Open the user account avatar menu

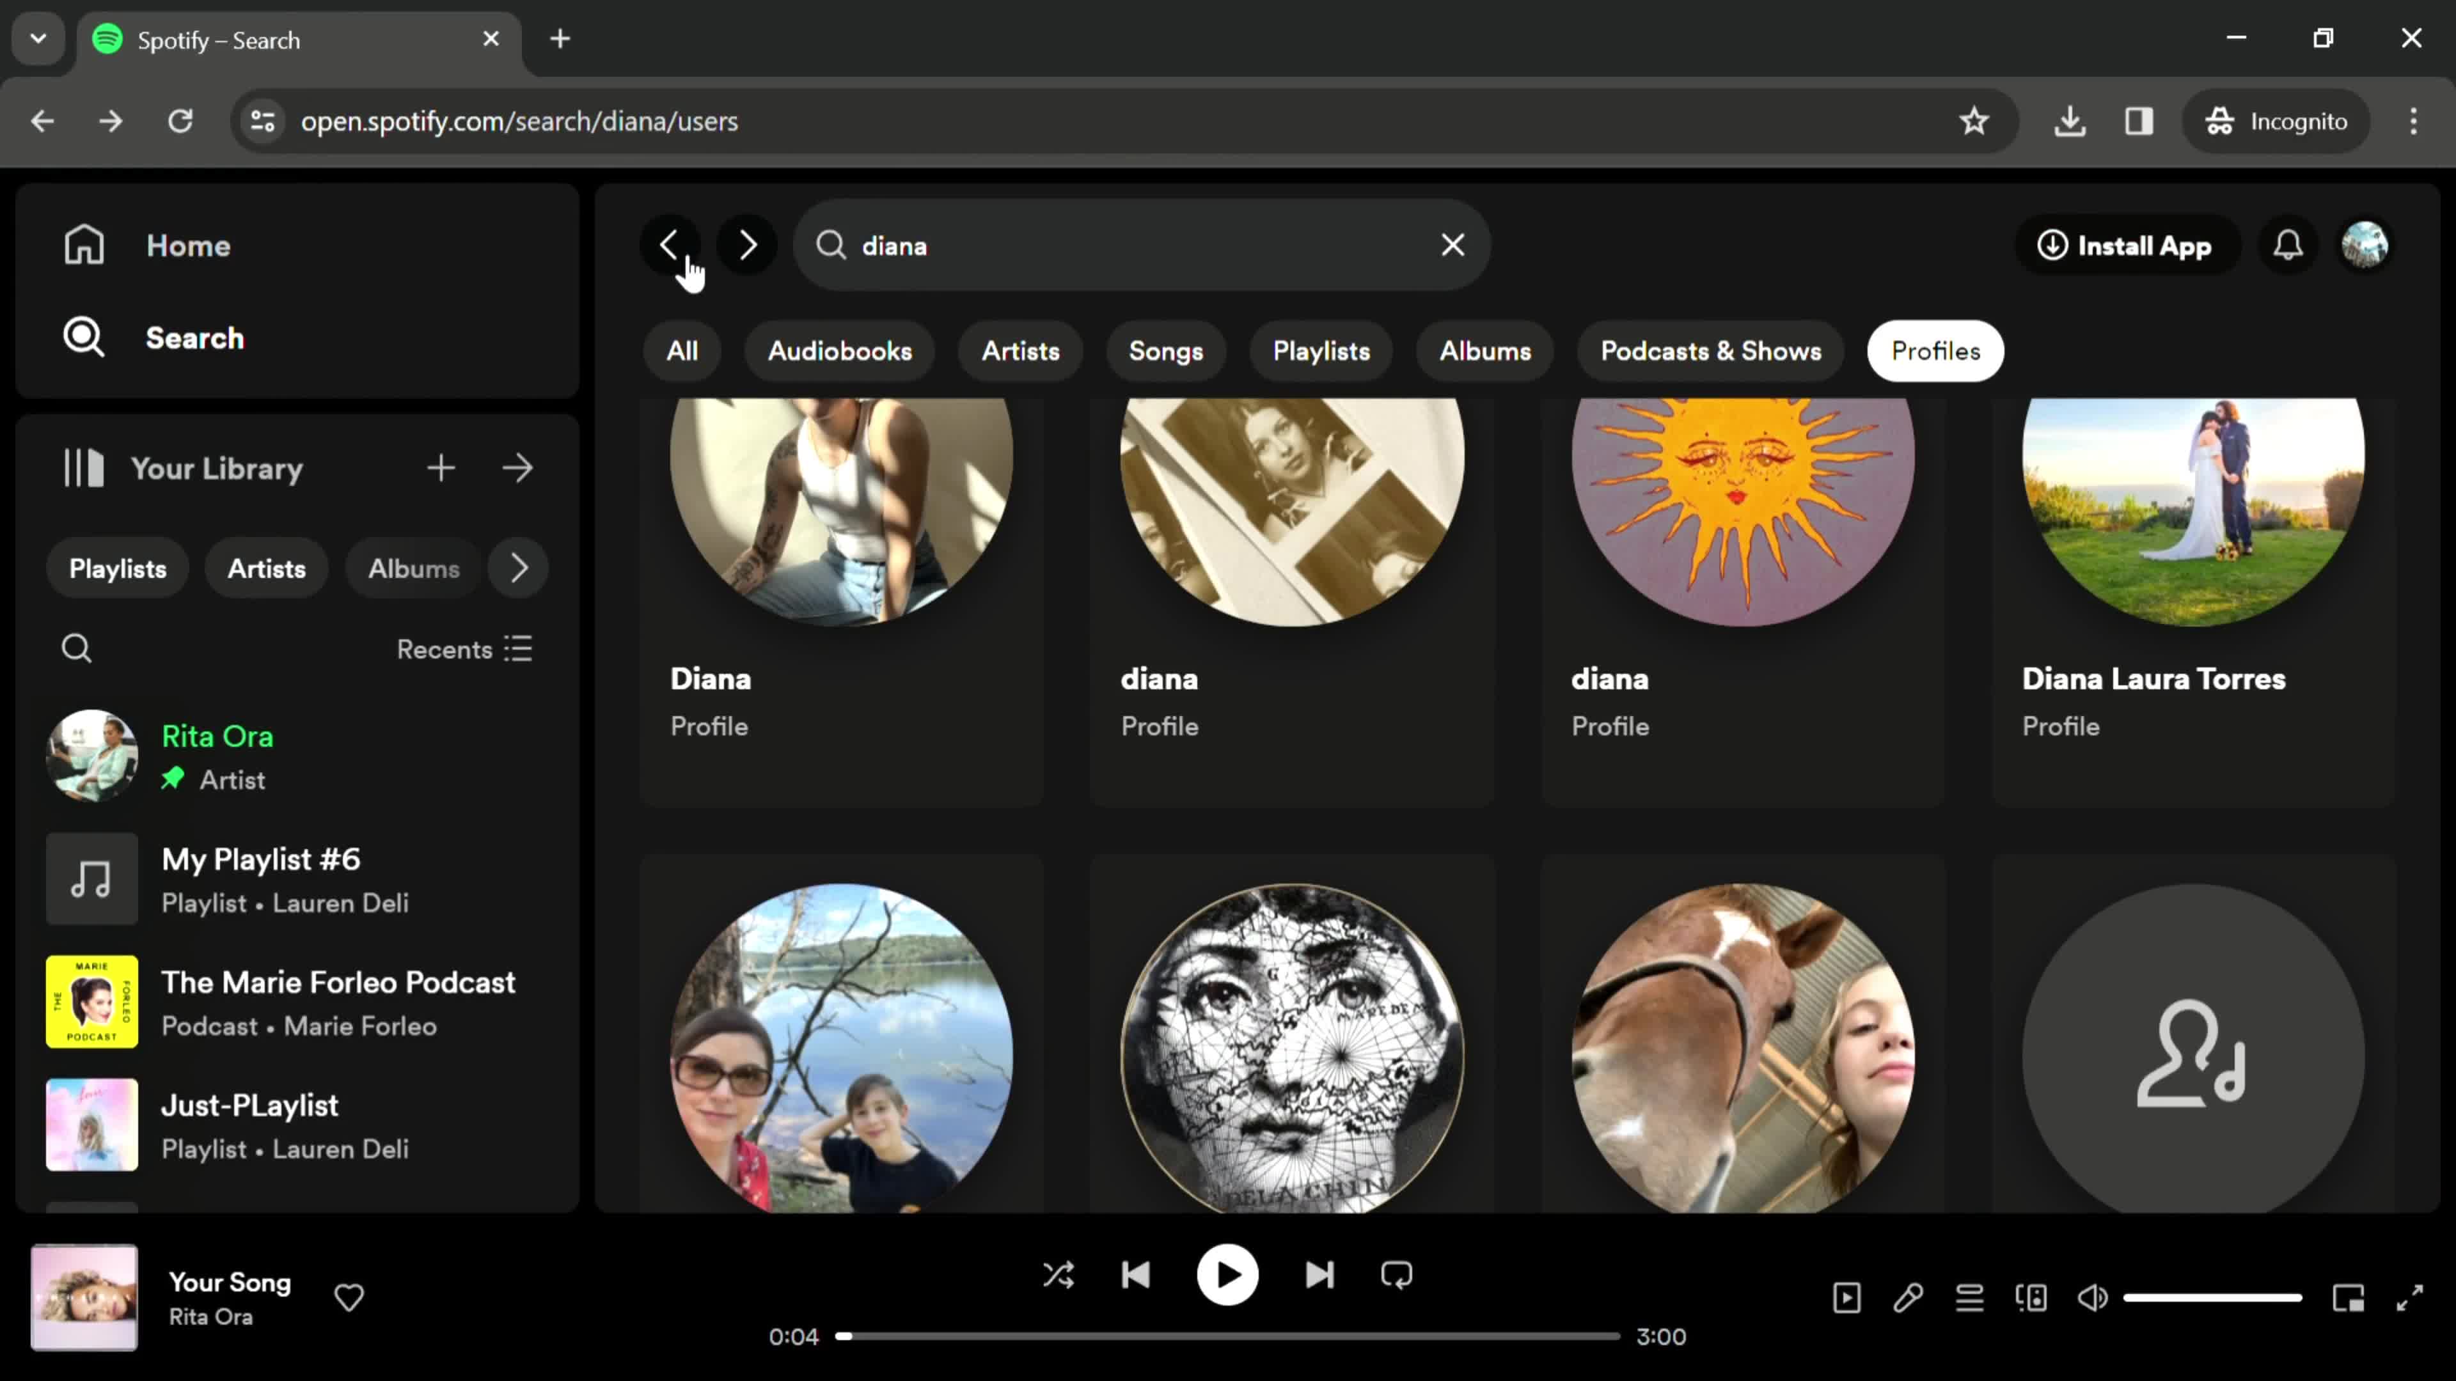(2365, 245)
